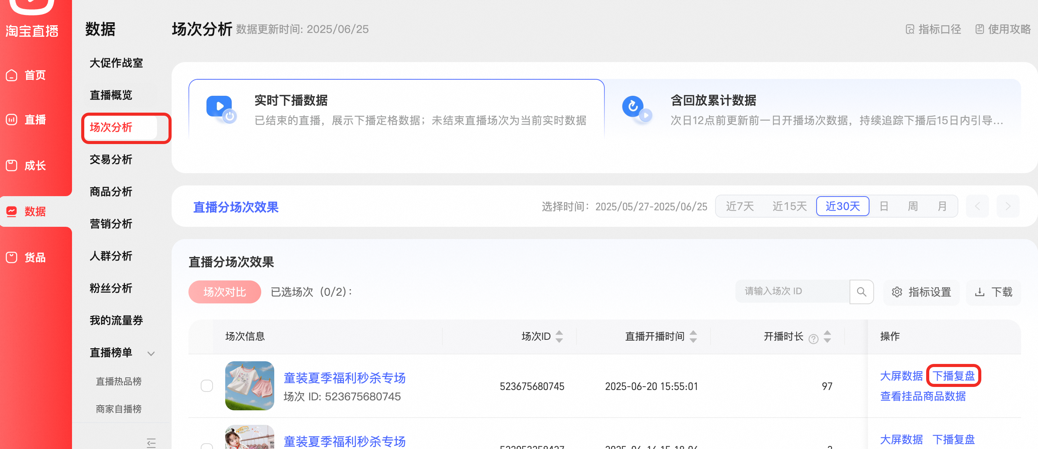The image size is (1038, 449).
Task: Open second 童装夏季福利秒杀专场 title link
Action: click(x=344, y=441)
